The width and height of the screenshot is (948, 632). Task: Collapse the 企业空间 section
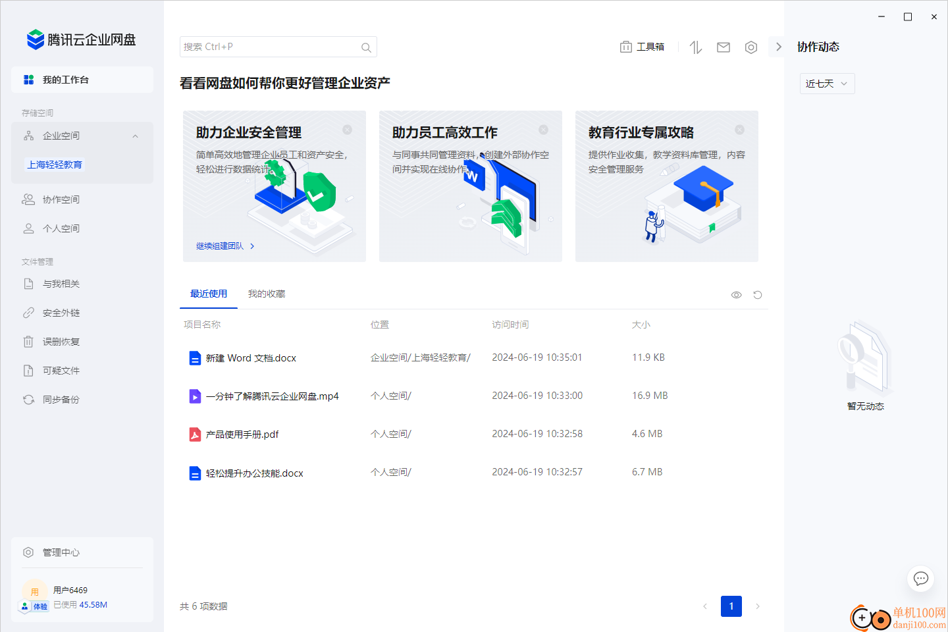tap(135, 136)
